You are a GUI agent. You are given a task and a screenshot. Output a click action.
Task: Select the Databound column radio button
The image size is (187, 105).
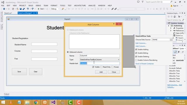coord(68,30)
